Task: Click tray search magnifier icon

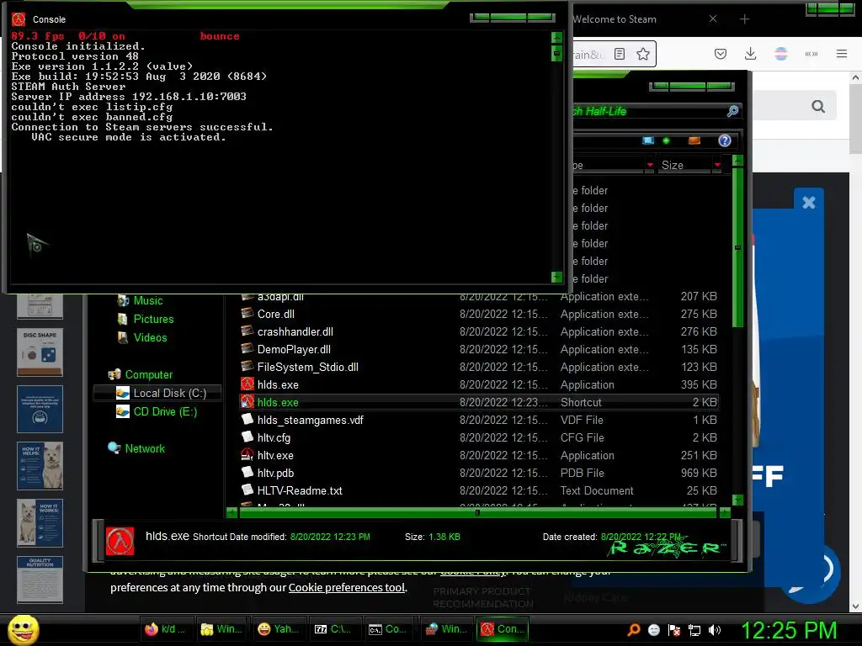Action: (x=634, y=630)
